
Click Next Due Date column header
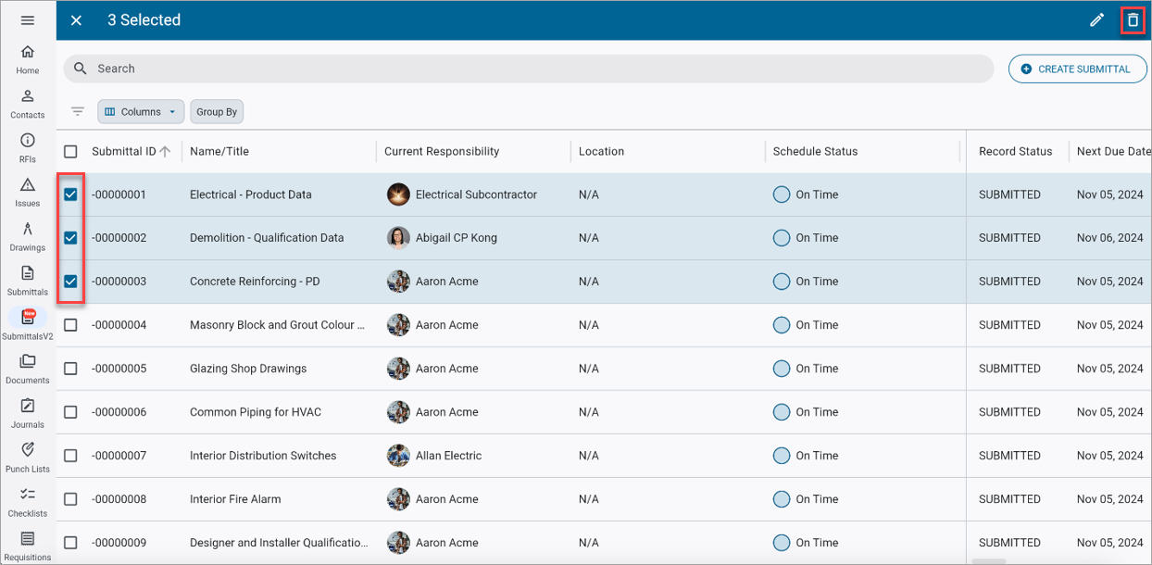[1114, 152]
